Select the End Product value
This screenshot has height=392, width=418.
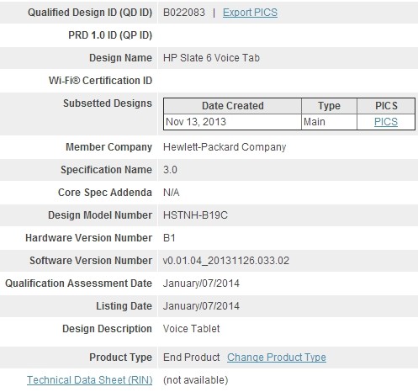(x=192, y=358)
